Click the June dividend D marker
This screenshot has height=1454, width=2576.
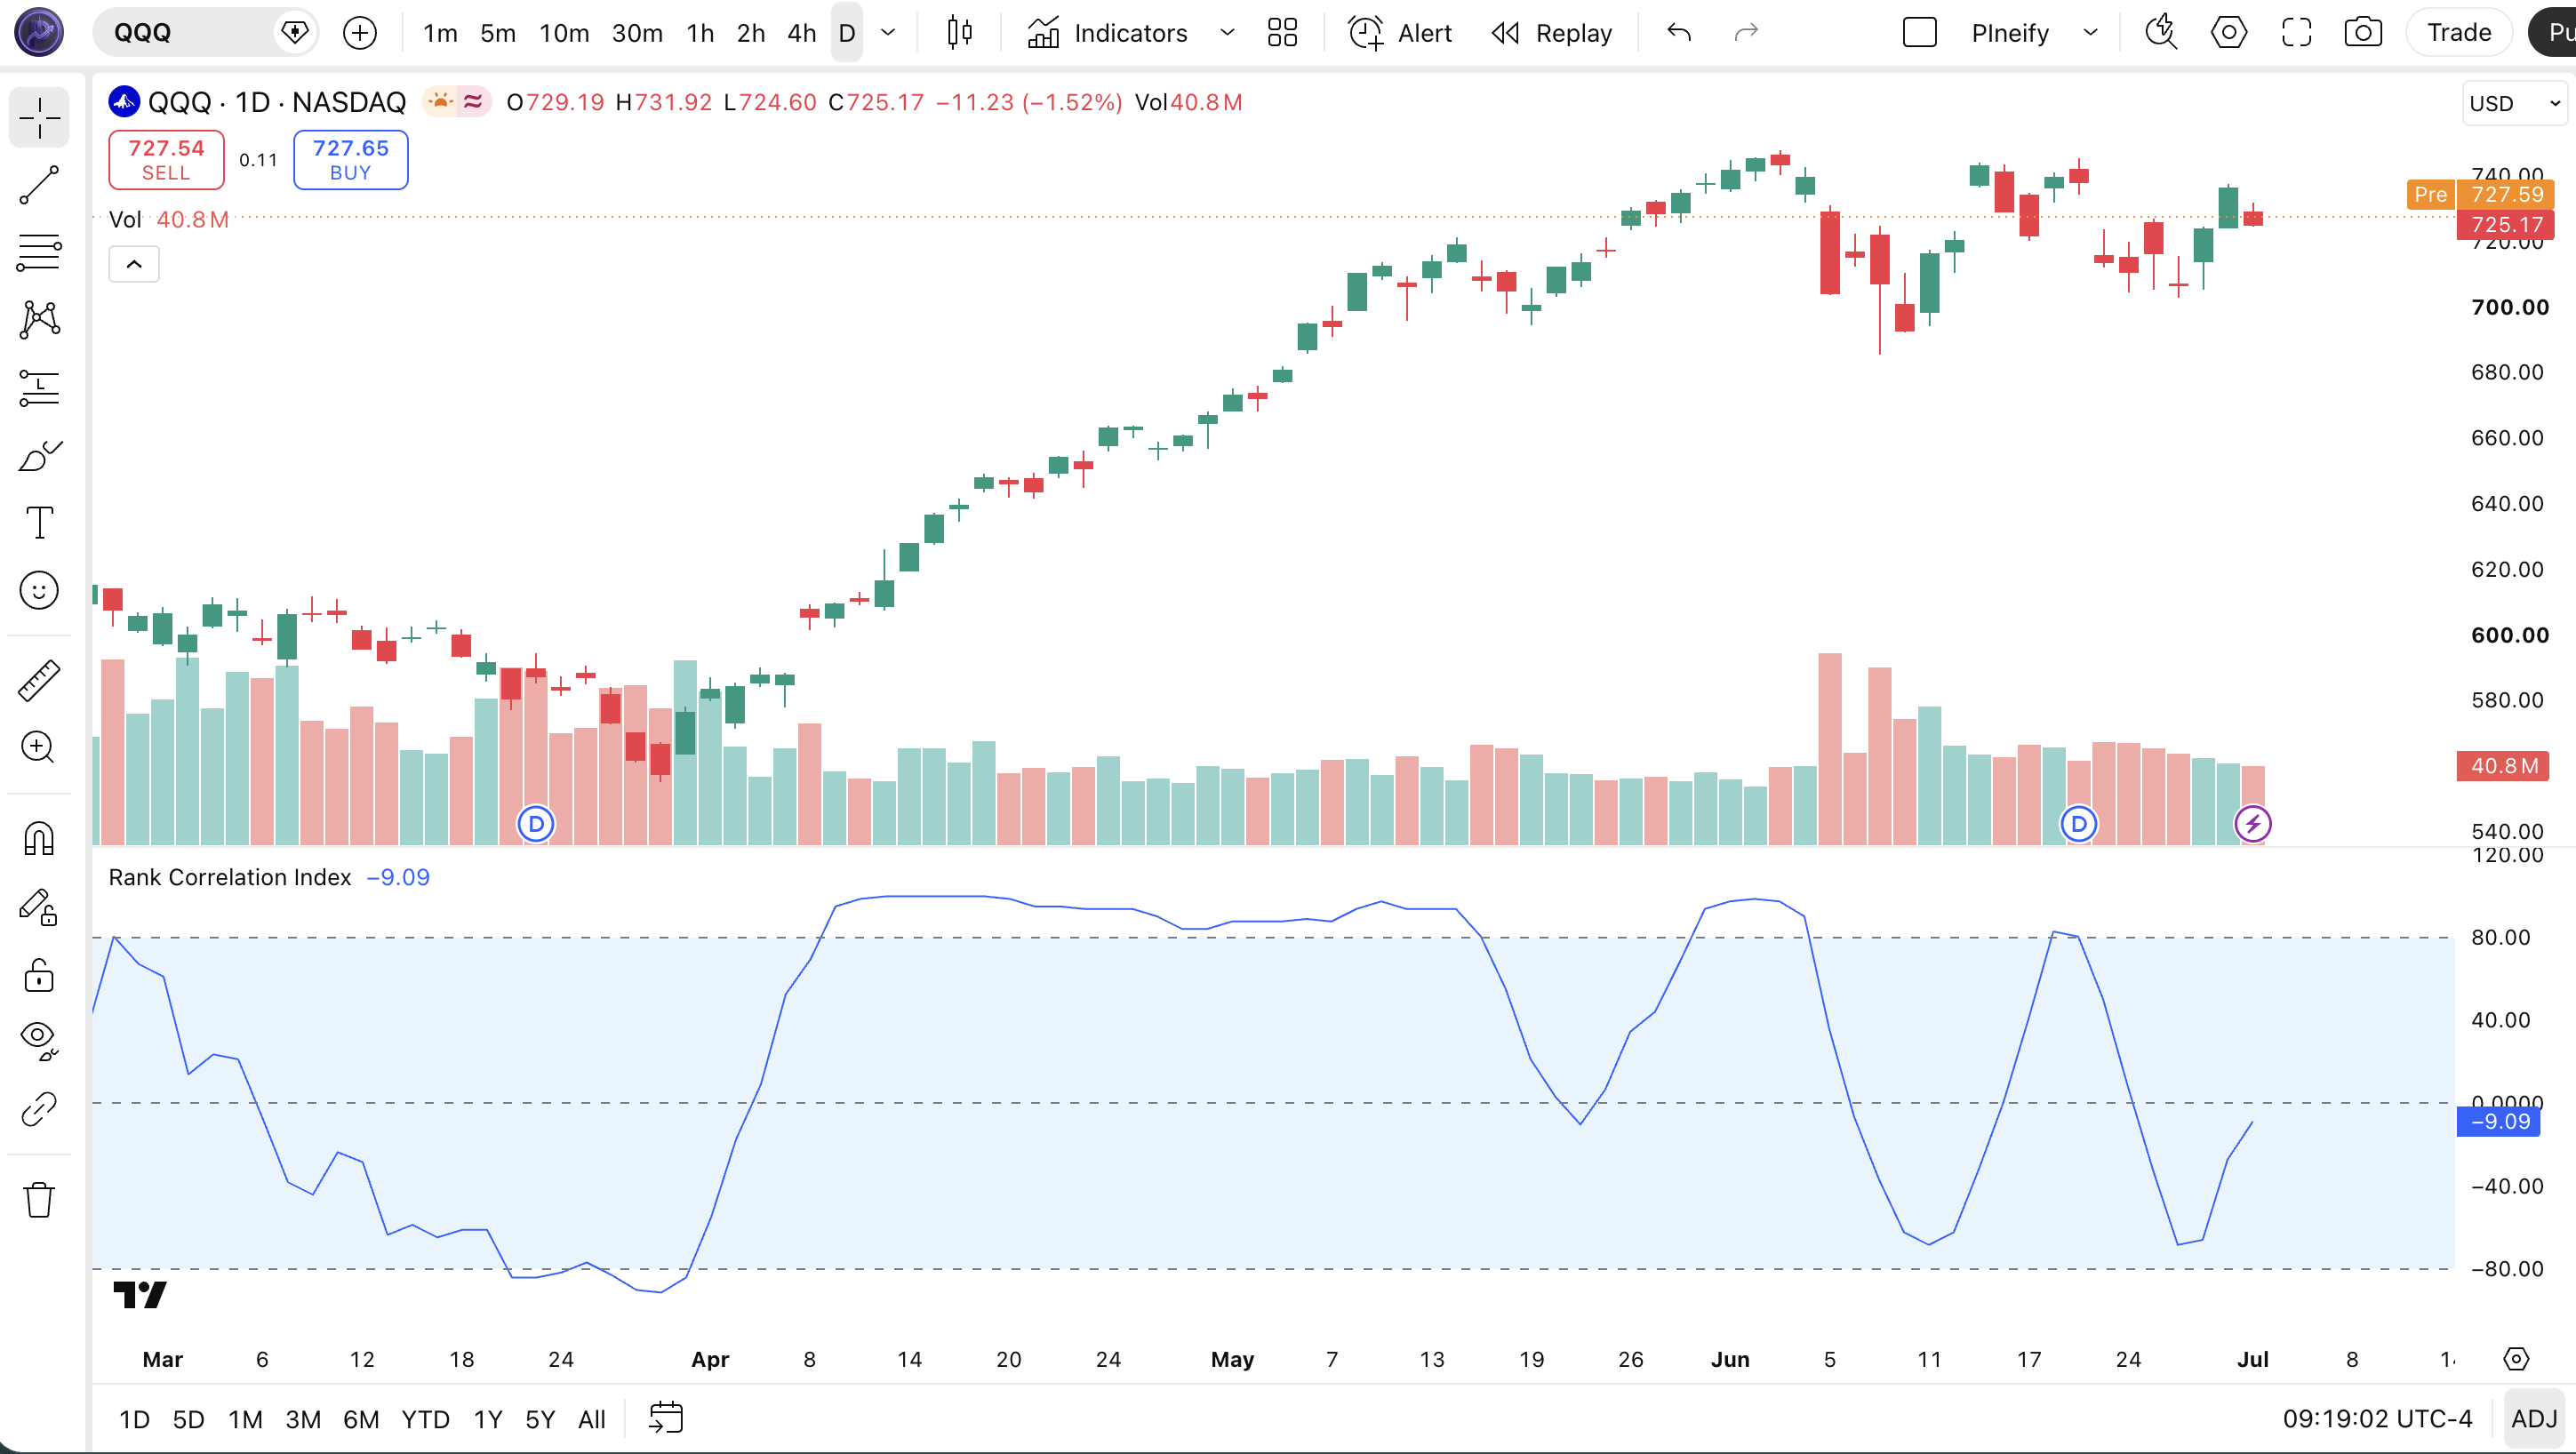pos(2079,824)
